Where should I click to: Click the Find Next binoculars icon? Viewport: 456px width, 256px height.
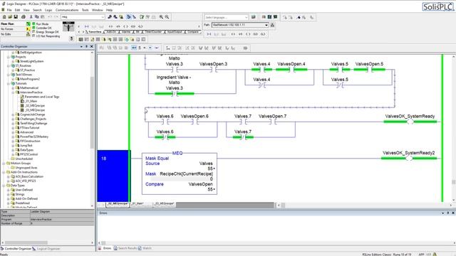(115, 17)
